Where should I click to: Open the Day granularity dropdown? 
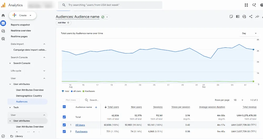coord(249,33)
